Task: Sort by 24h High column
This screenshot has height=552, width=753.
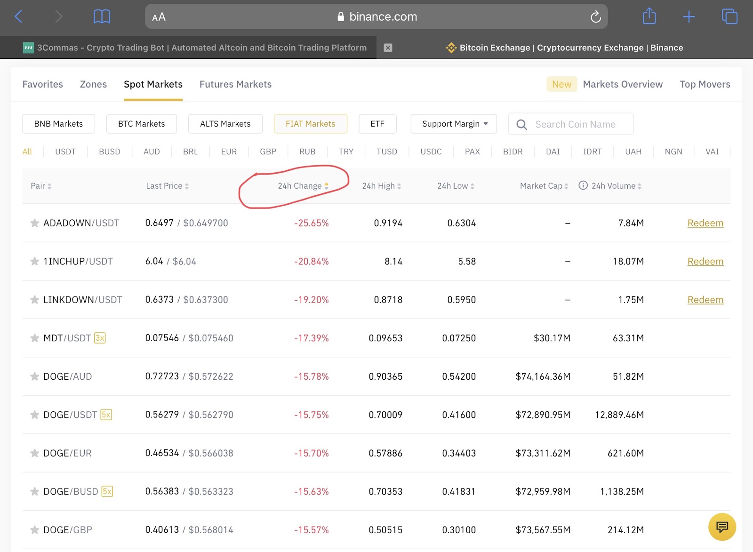Action: tap(381, 186)
